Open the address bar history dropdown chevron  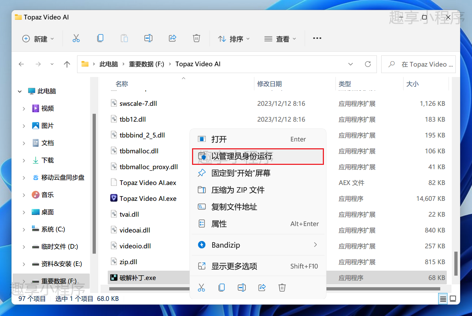(351, 64)
